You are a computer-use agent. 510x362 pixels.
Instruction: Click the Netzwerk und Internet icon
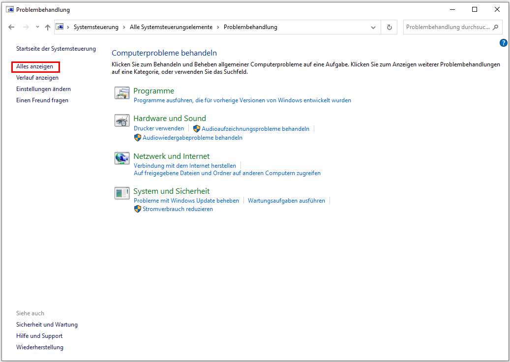[122, 158]
